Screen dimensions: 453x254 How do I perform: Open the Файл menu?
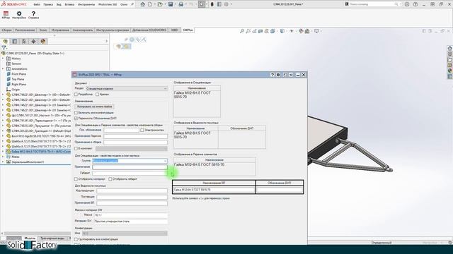pos(37,5)
